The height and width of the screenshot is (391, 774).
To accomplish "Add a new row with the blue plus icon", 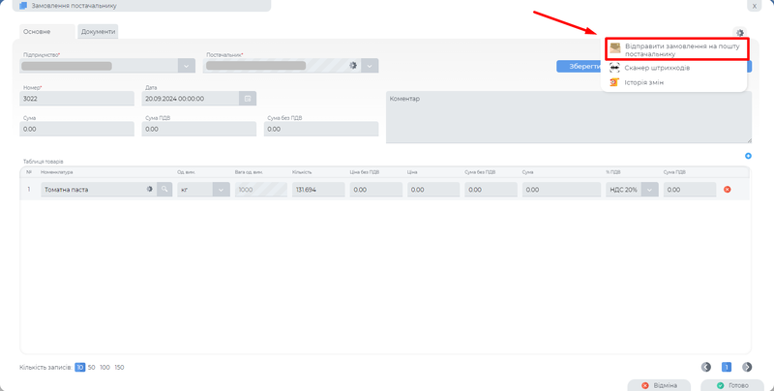I will tap(748, 157).
